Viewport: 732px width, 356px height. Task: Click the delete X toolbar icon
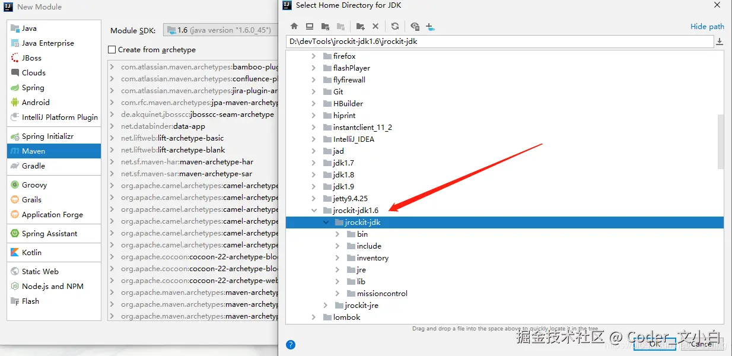tap(375, 26)
